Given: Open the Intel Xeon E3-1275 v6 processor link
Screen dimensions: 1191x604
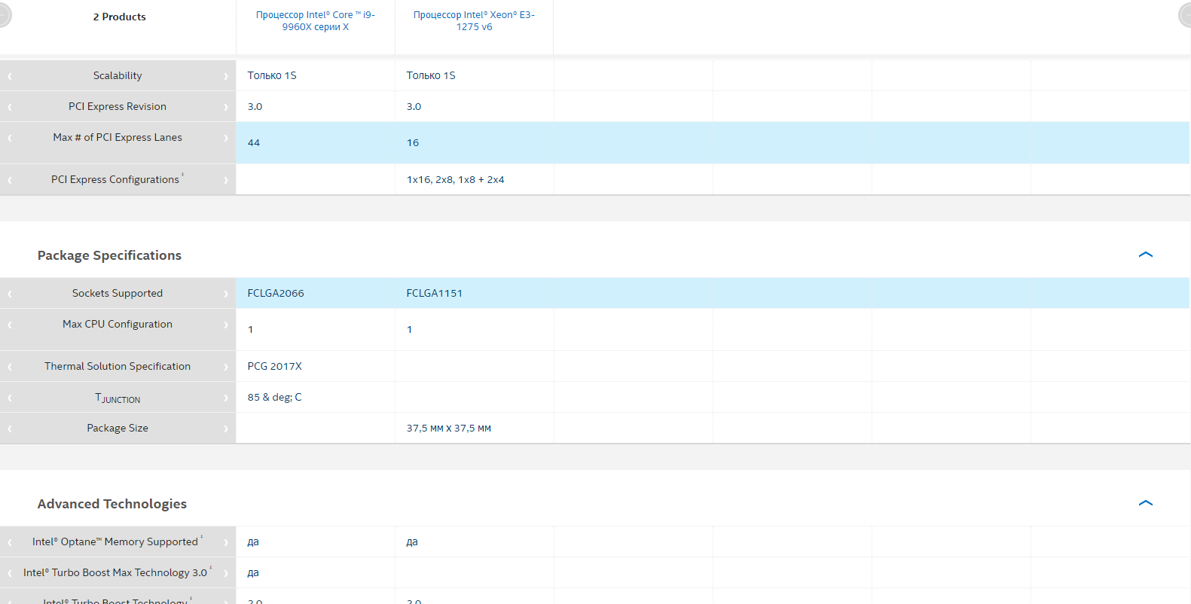Looking at the screenshot, I should pyautogui.click(x=474, y=21).
